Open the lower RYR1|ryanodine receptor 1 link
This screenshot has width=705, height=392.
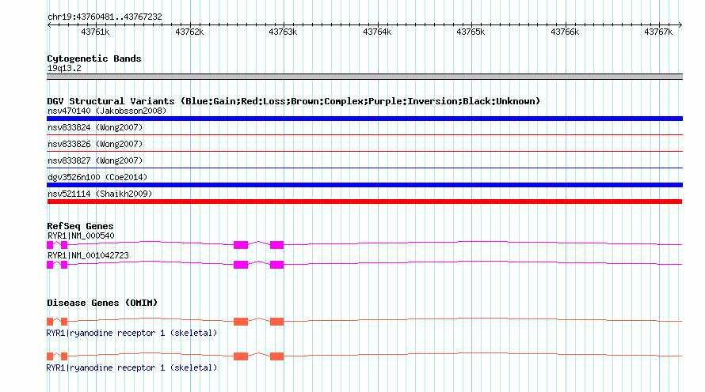pos(131,367)
